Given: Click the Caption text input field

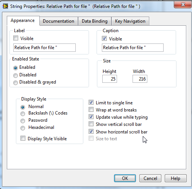Looking at the screenshot, I should pos(133,48).
